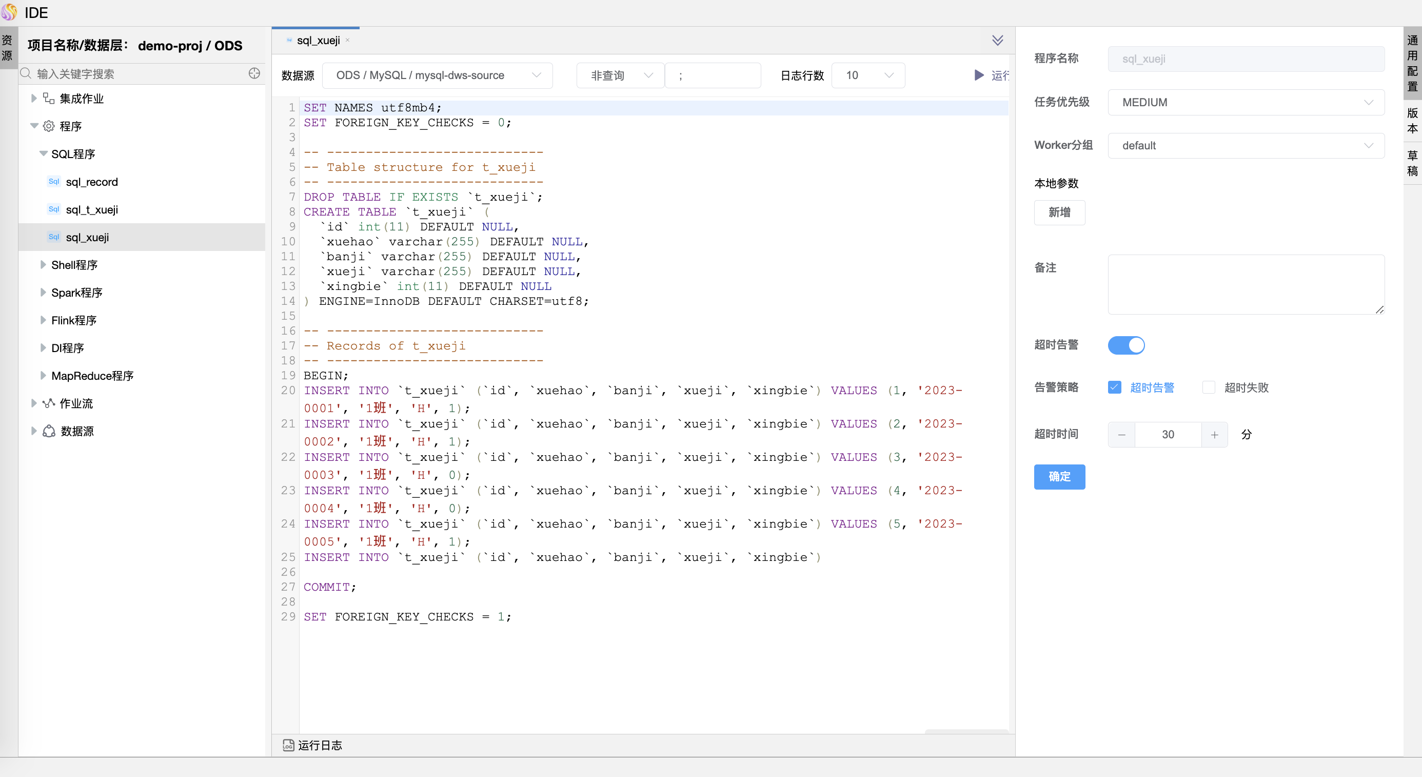Click the run play icon
Image resolution: width=1422 pixels, height=777 pixels.
979,75
